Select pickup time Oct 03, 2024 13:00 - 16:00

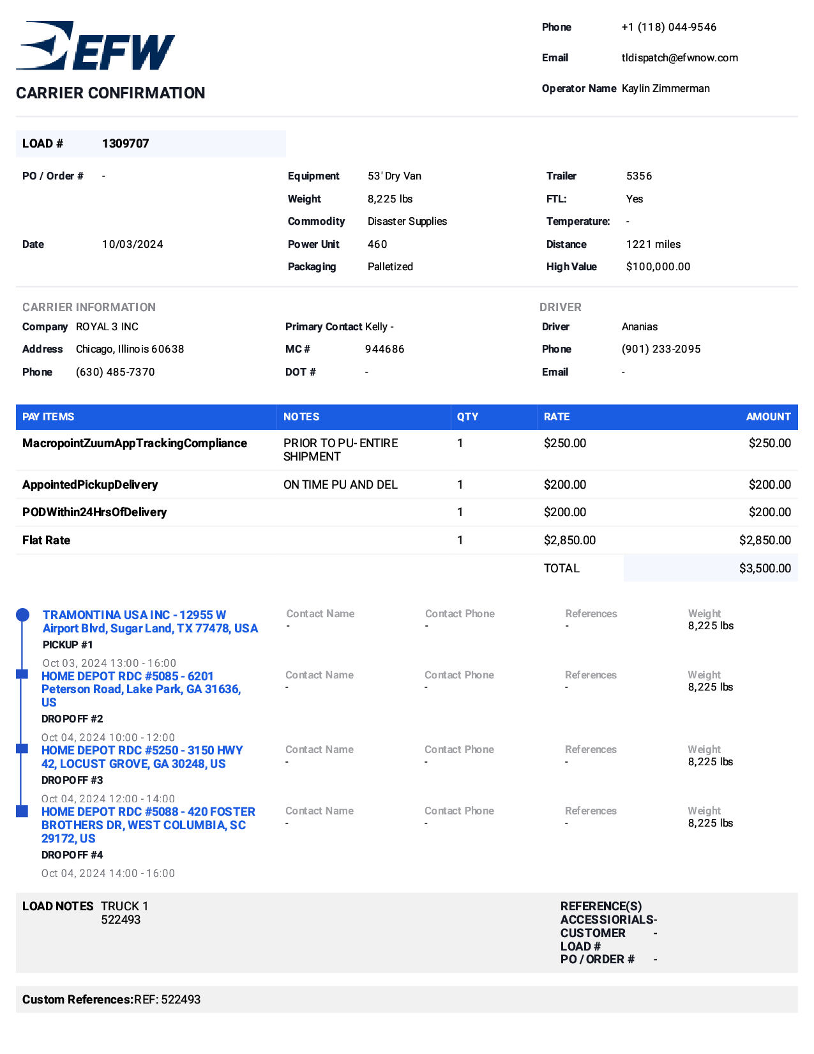[109, 663]
